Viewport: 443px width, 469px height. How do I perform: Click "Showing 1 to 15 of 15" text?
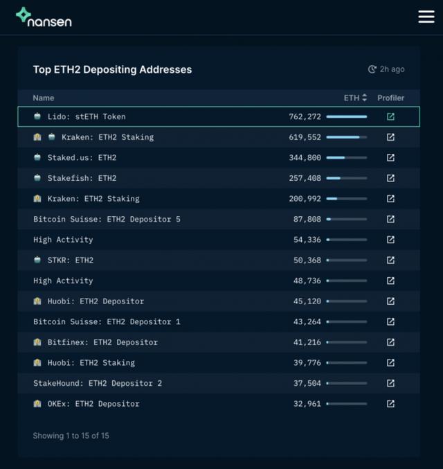(x=71, y=436)
